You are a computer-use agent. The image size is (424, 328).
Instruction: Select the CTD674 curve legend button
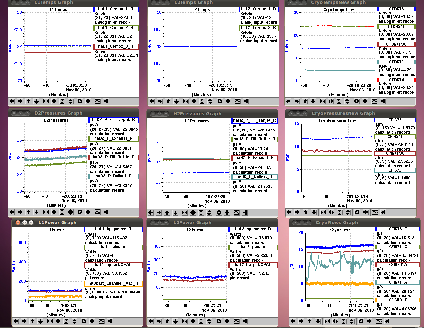[396, 80]
